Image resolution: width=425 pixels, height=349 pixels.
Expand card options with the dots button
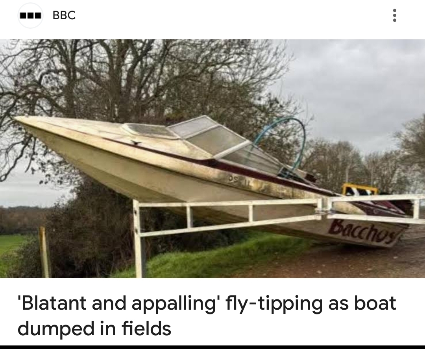click(x=394, y=15)
